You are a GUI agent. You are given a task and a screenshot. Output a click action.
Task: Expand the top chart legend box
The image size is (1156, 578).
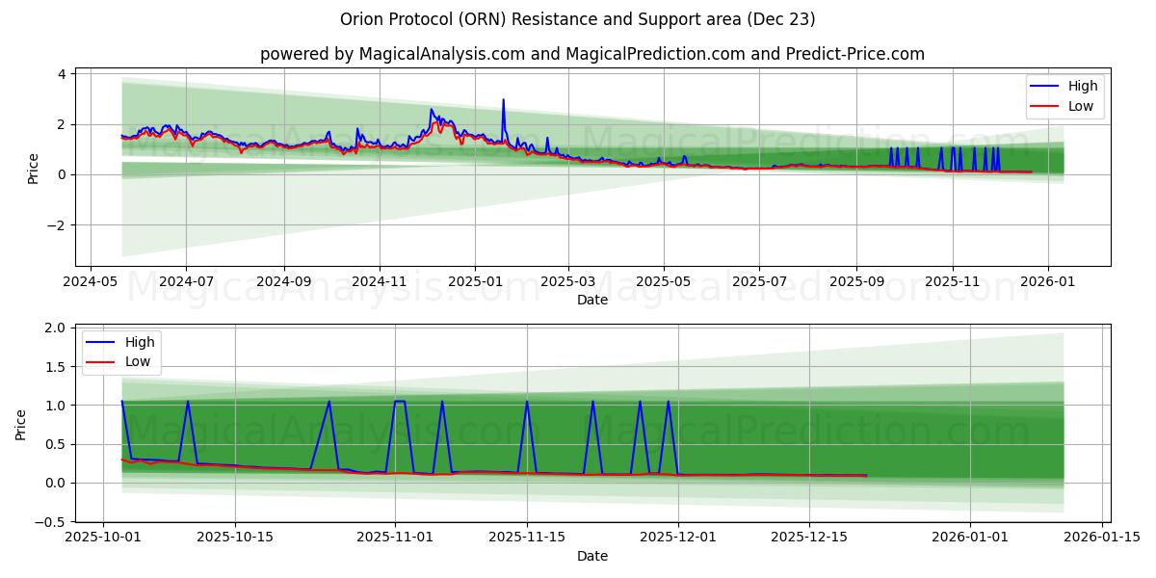[1065, 95]
